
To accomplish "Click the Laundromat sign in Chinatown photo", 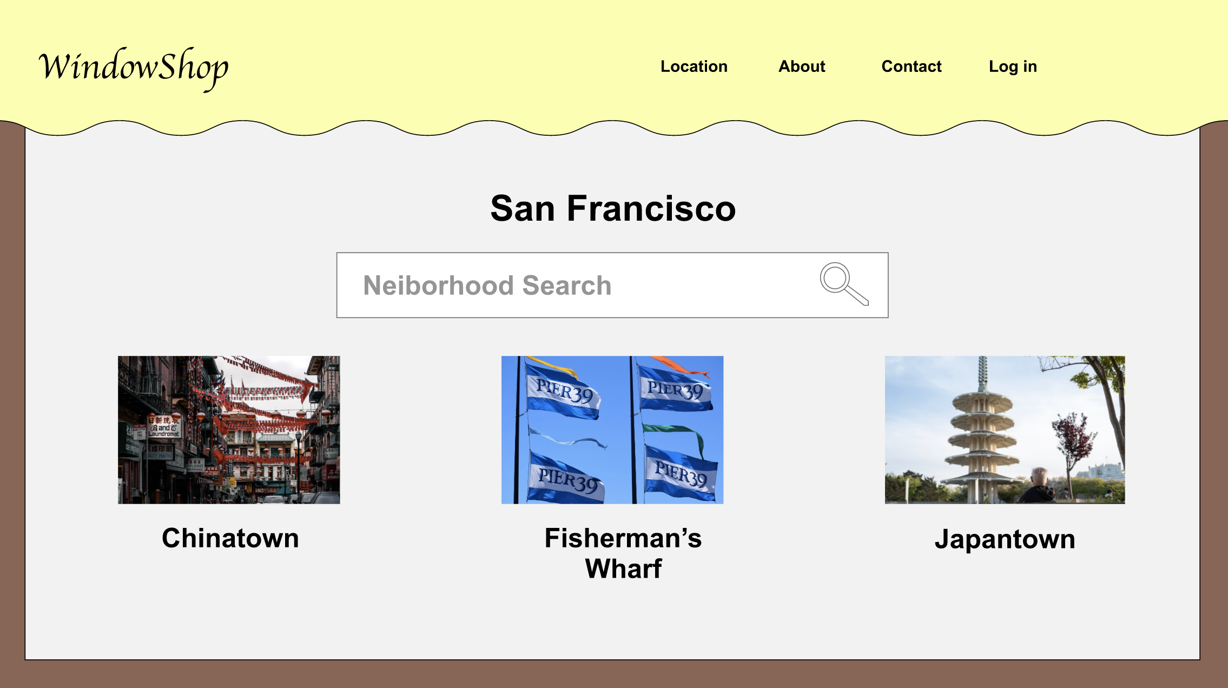I will [x=164, y=428].
